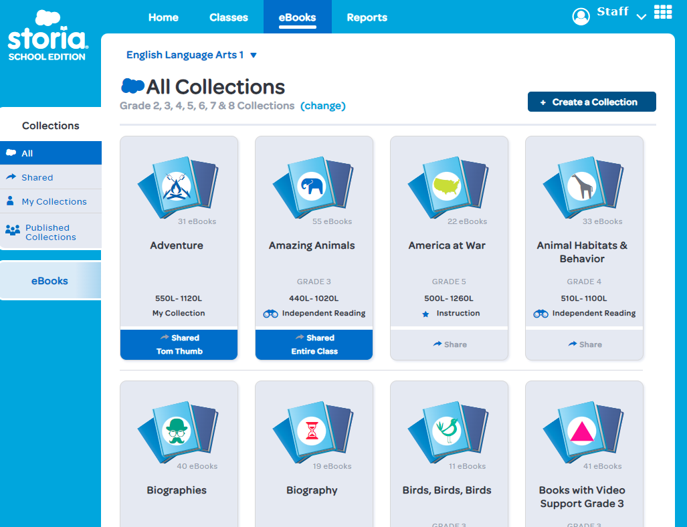Click binoculars icon on Animal Habitats card
Image resolution: width=687 pixels, height=527 pixels.
[x=541, y=314]
